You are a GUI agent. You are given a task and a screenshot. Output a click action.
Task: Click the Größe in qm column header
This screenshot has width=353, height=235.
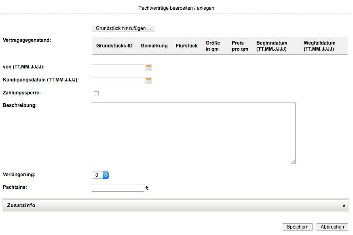coord(213,46)
